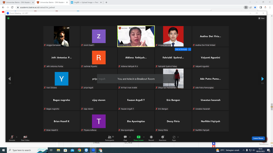Select Valyanti Agustini tile

(210, 58)
